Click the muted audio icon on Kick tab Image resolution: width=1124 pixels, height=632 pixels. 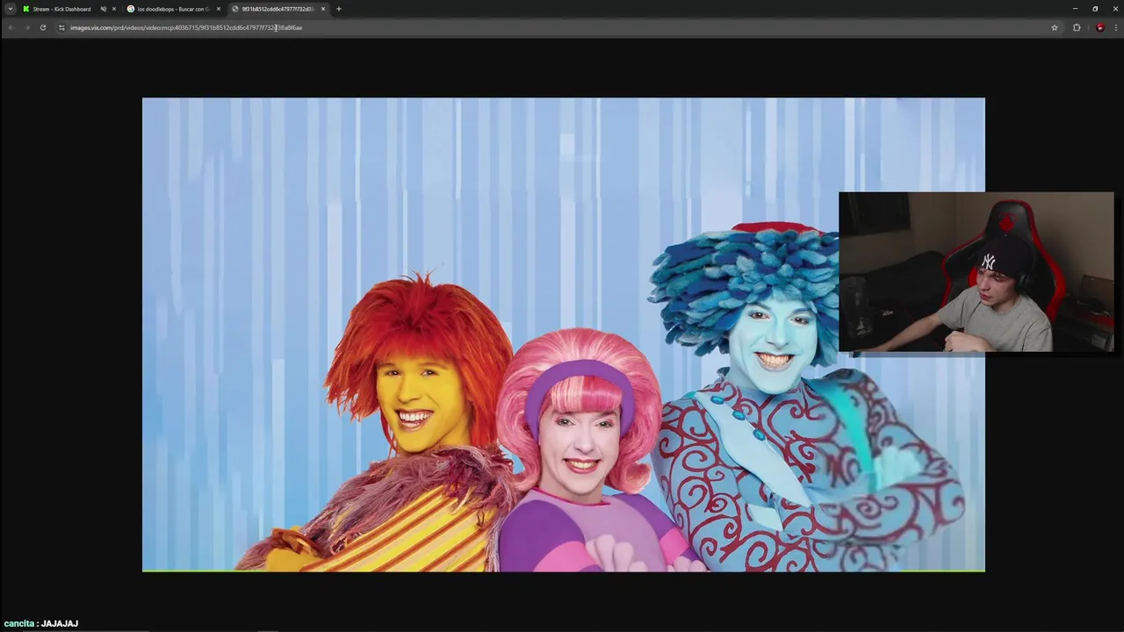click(x=104, y=9)
